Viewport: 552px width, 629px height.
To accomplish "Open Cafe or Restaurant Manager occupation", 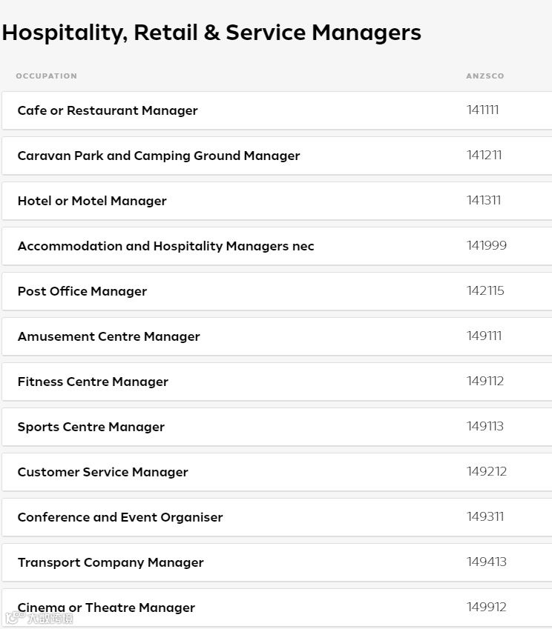I will point(108,110).
